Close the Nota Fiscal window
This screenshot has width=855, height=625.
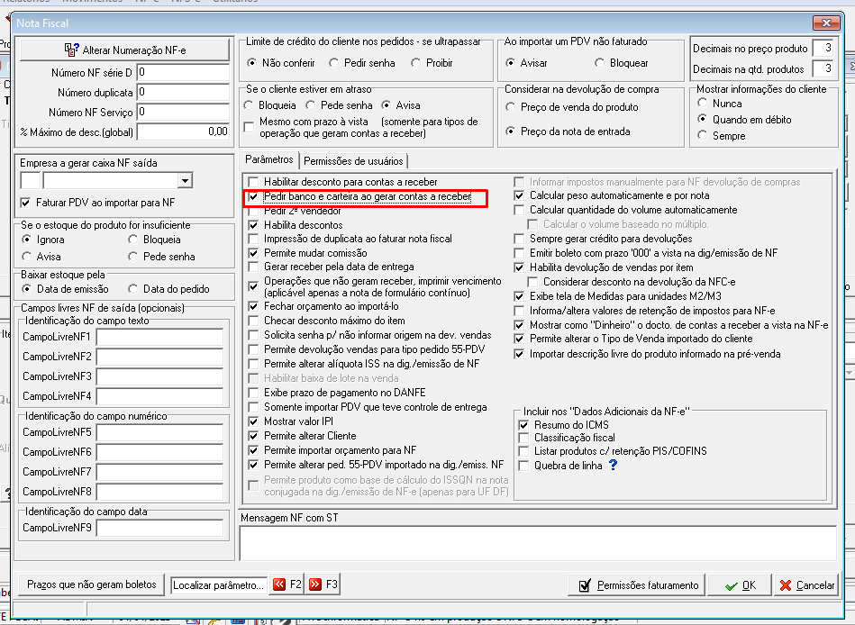(826, 23)
